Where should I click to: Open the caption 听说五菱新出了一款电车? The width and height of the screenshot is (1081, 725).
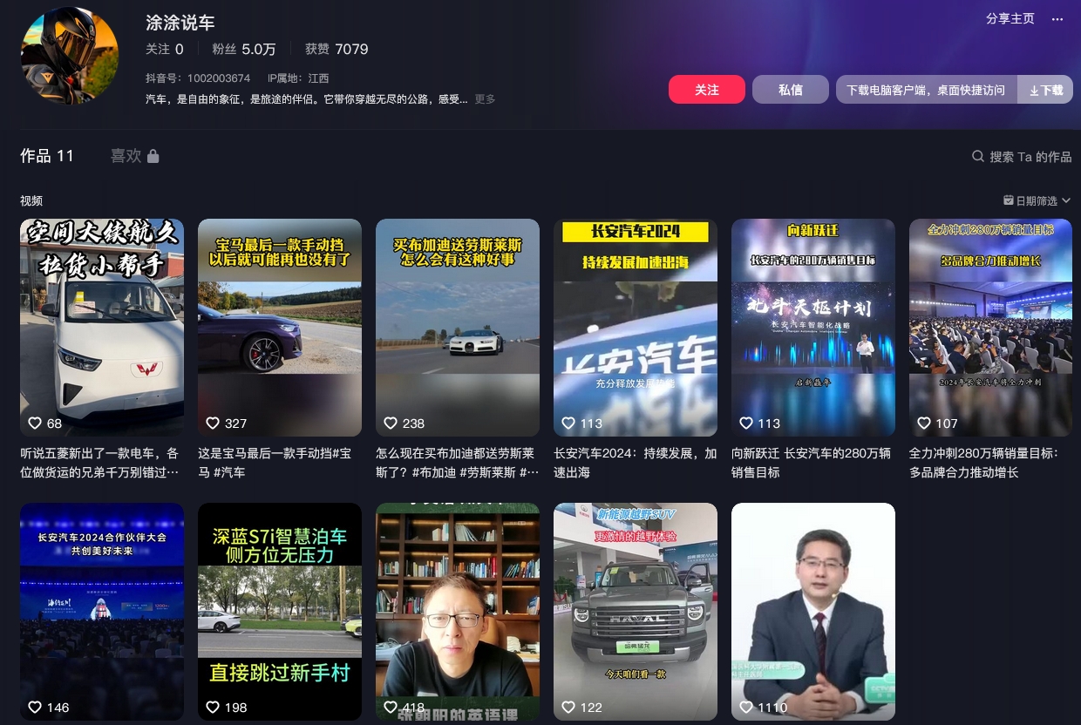tap(99, 463)
